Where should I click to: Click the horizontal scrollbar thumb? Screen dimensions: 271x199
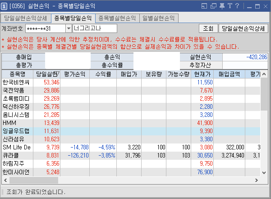click(x=34, y=180)
